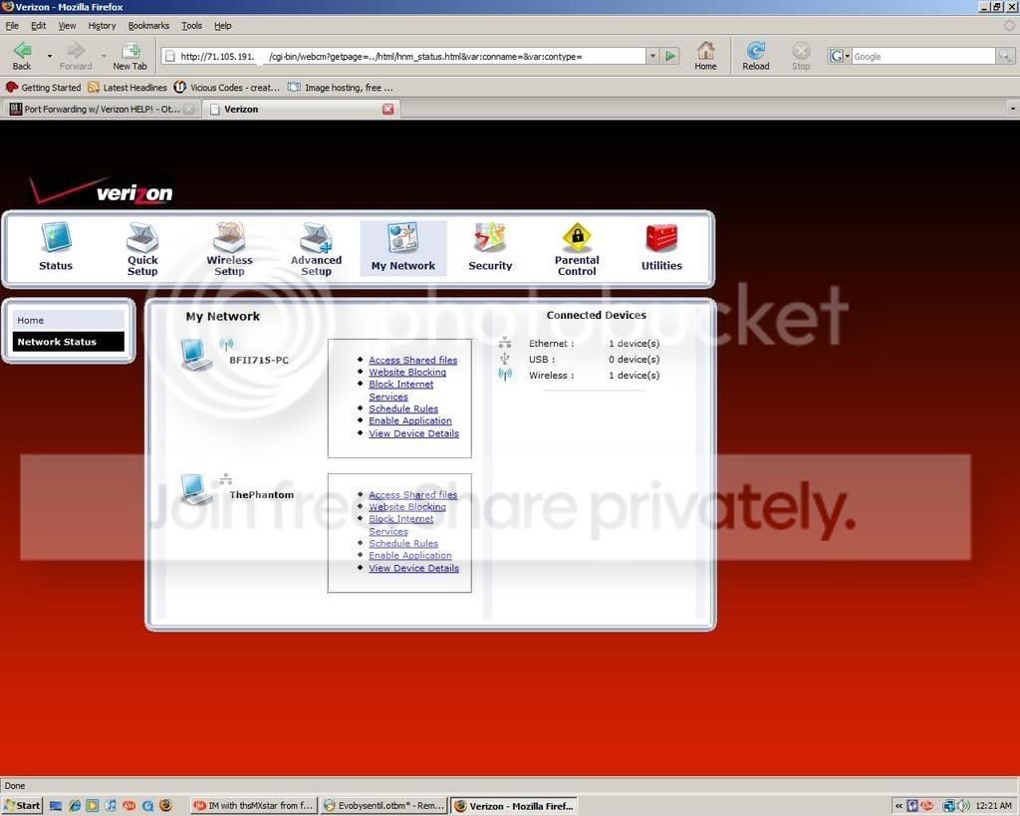The height and width of the screenshot is (816, 1020).
Task: Open ThePhantom Website Blocking link
Action: point(407,507)
